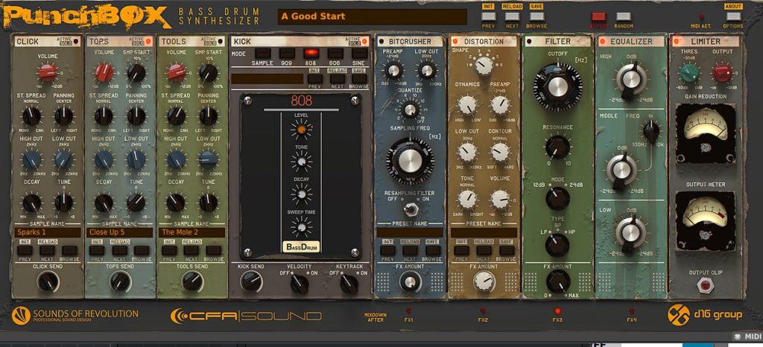Screen dimensions: 763x347
Task: Enable the Distortion module power LED
Action: [x=455, y=42]
